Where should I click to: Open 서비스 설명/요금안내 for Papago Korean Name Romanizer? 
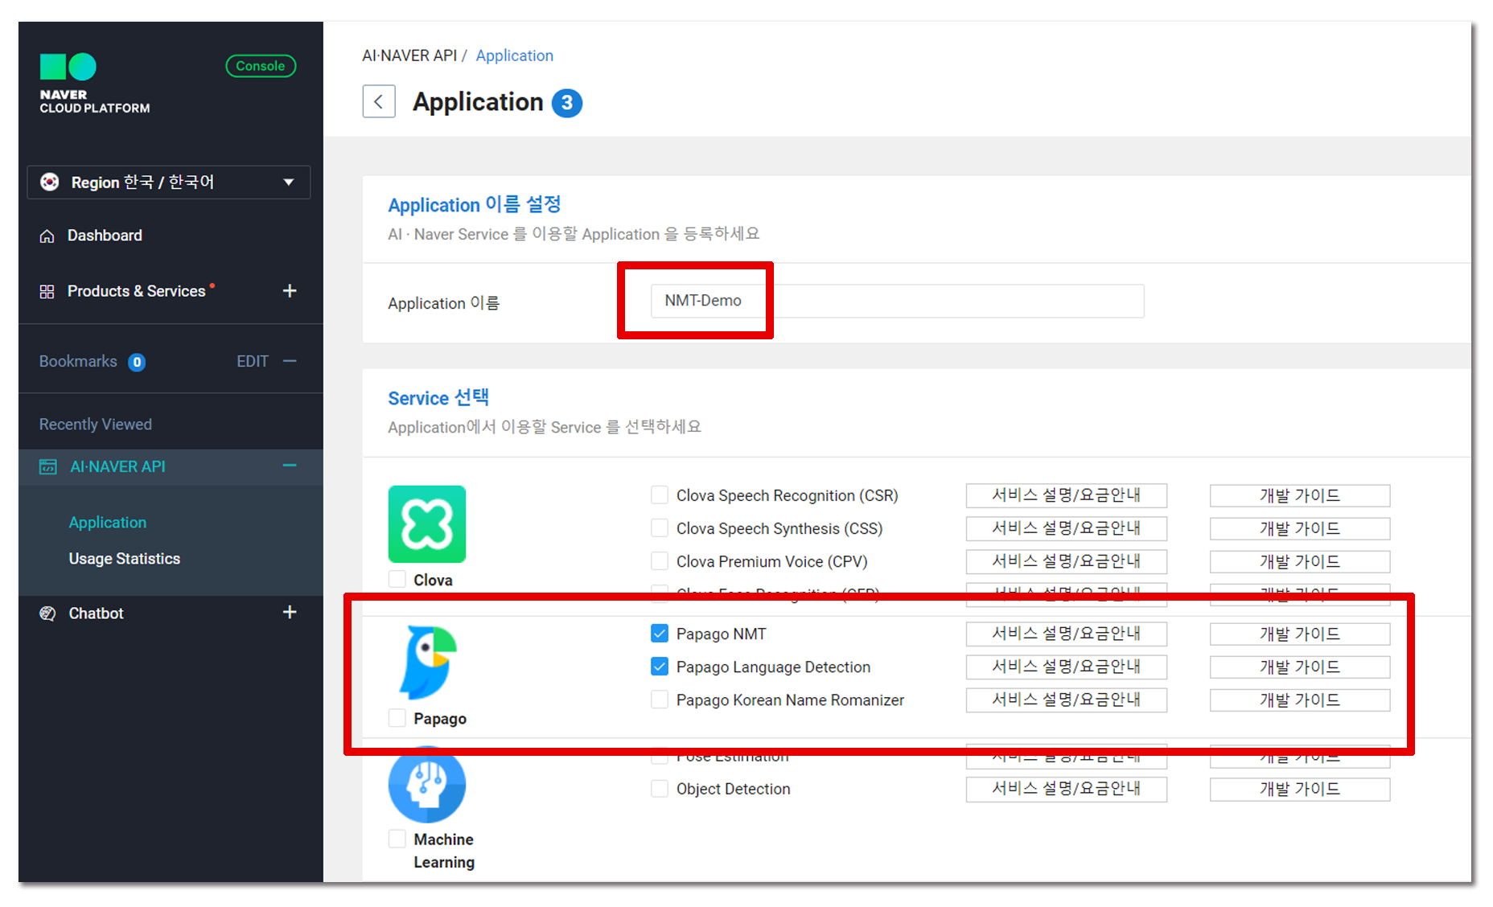(x=1067, y=700)
